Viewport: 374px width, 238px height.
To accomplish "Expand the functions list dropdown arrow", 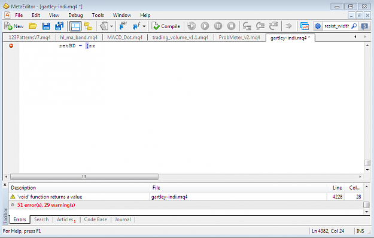I will coord(144,26).
